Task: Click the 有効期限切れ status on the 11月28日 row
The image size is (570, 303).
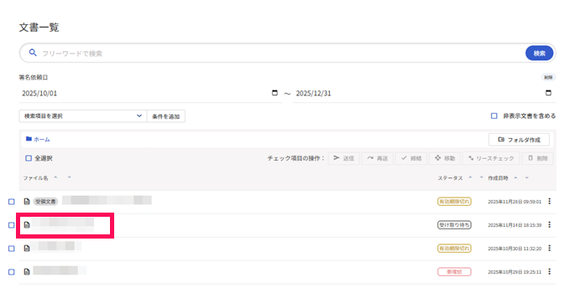Action: [x=454, y=202]
